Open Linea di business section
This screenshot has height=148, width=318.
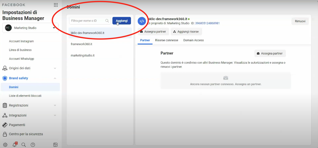[20, 50]
